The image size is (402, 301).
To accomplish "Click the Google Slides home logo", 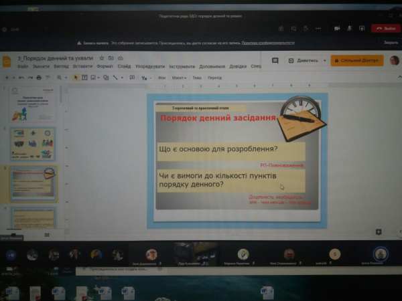I will pyautogui.click(x=7, y=61).
